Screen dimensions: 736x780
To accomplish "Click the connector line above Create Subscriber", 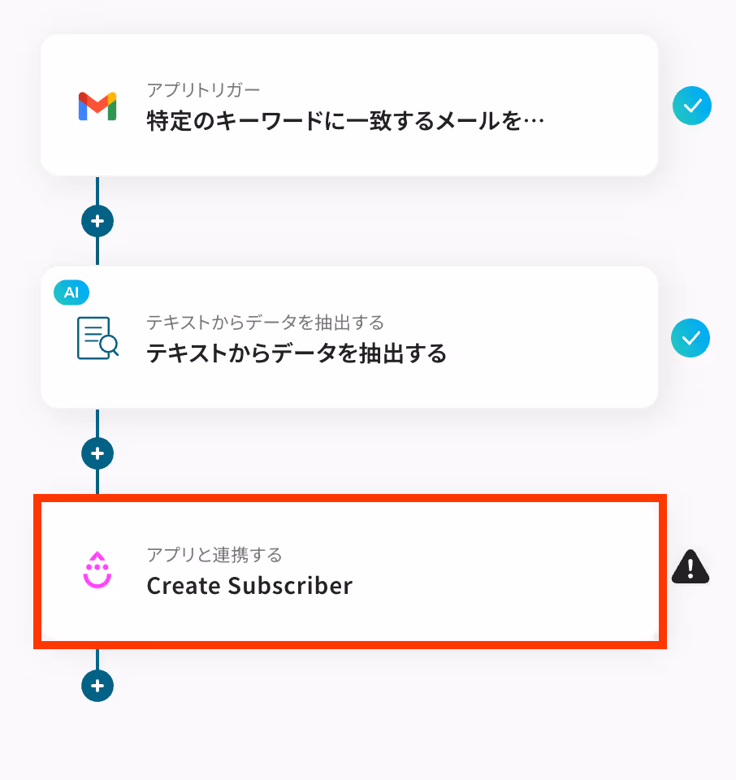I will click(97, 482).
